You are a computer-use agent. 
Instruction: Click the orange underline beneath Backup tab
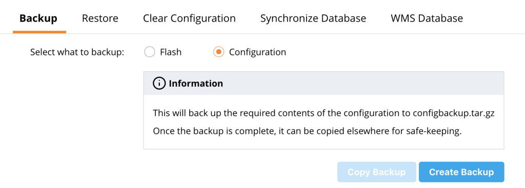(39, 32)
